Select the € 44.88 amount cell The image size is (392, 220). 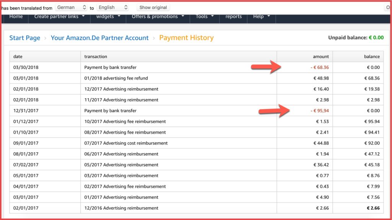pos(304,143)
